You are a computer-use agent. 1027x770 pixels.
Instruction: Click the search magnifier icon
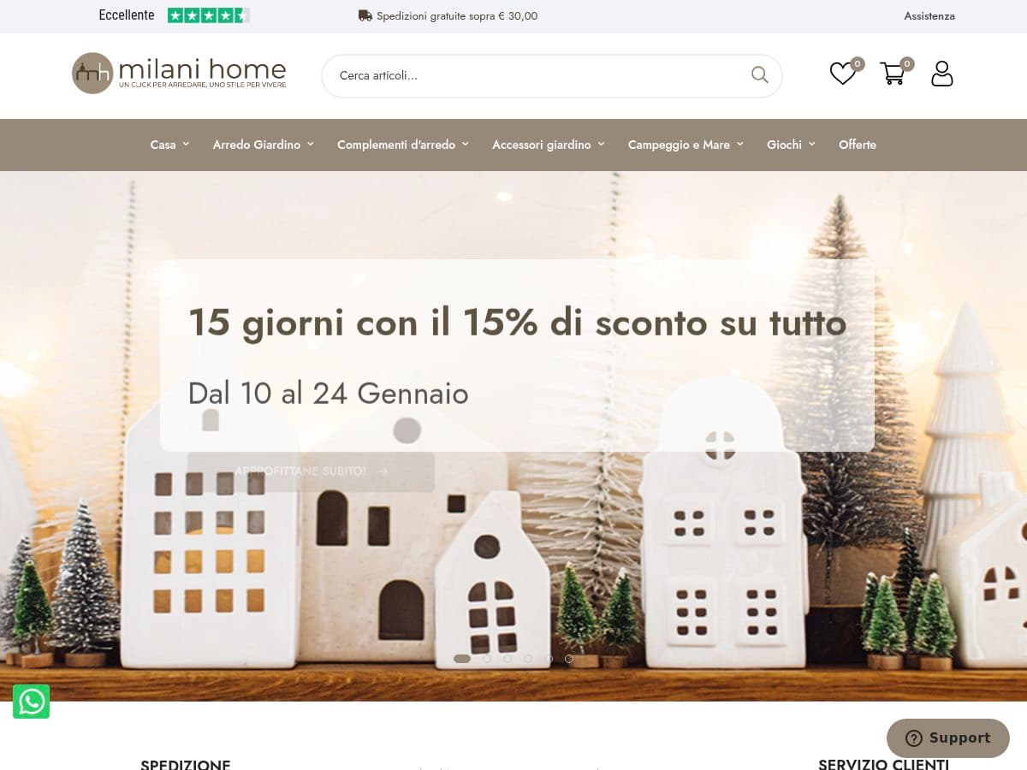click(x=760, y=75)
